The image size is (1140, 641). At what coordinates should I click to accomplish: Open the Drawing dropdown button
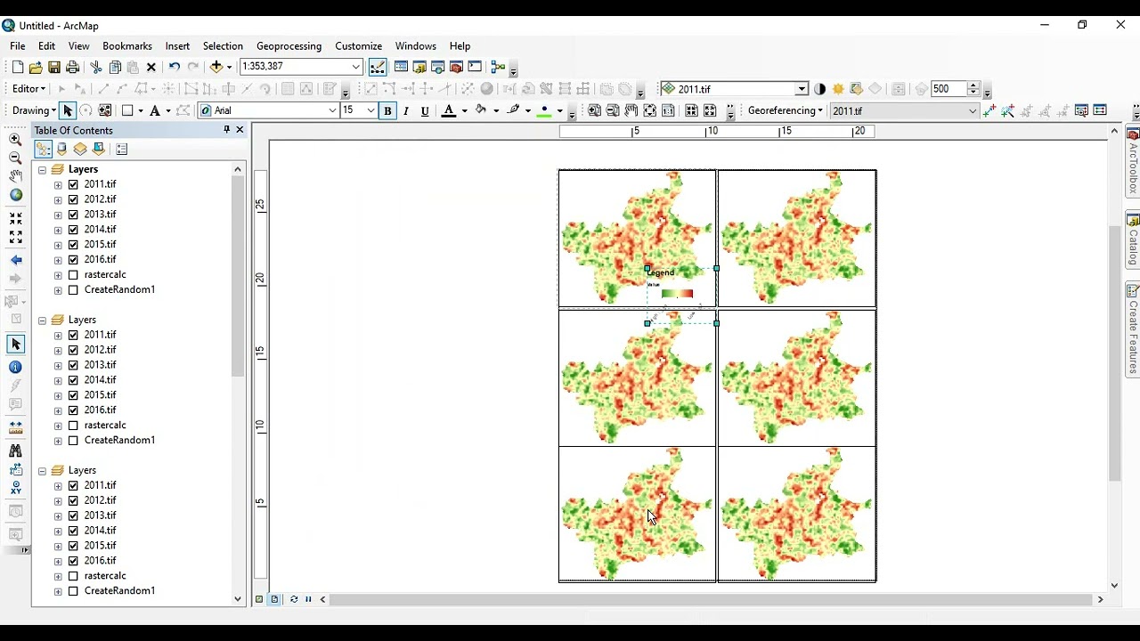34,110
